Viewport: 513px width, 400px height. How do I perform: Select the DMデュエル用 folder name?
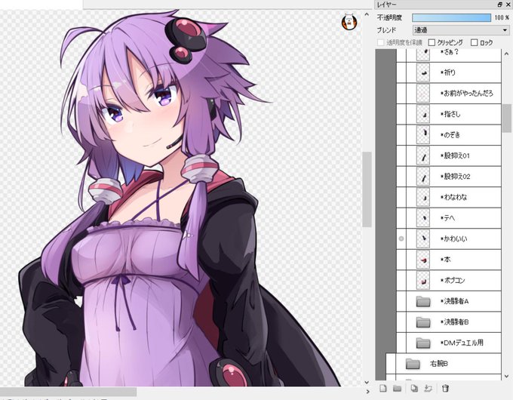[x=462, y=343]
